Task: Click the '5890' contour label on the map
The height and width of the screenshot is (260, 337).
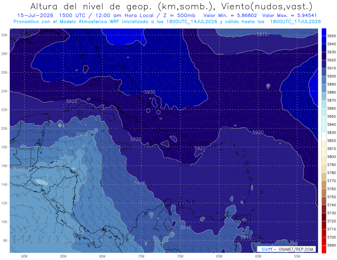Action: pos(19,170)
